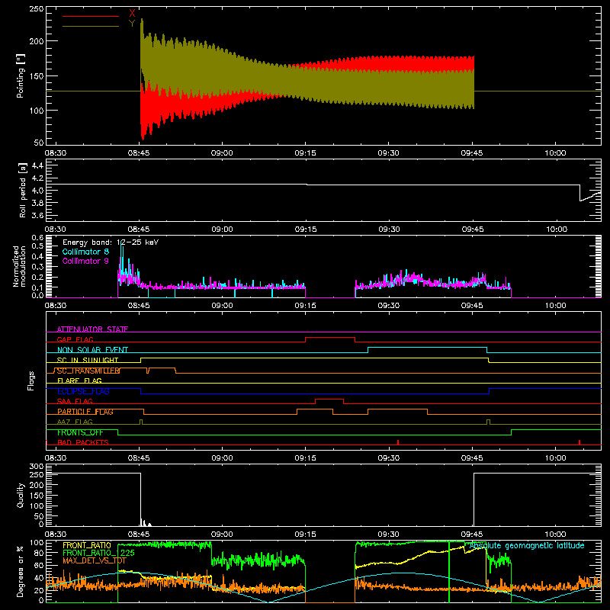Image resolution: width=610 pixels, height=610 pixels.
Task: Click the 250 tick on Pointing axis
Action: [x=37, y=8]
